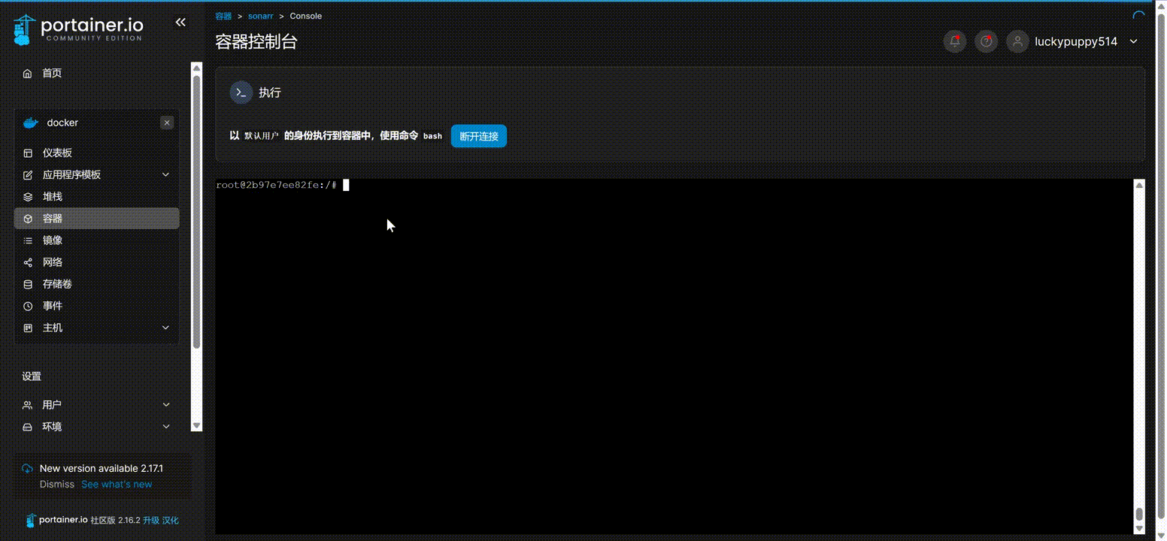Dismiss the new version 2.17.1 notice
Viewport: 1167px width, 541px height.
tap(56, 484)
